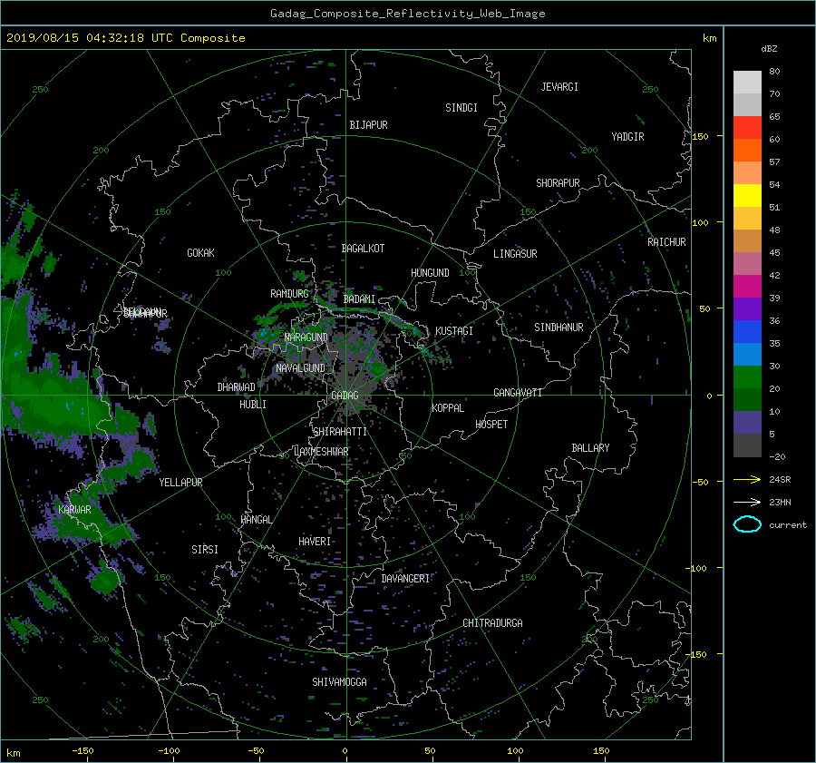The height and width of the screenshot is (763, 816).
Task: Click the HANGAL city label
Action: point(257,520)
